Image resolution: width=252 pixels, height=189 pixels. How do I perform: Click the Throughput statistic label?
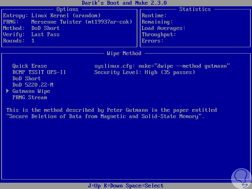[159, 35]
